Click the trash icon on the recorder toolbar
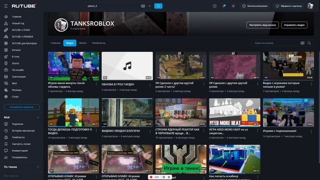The image size is (320, 180). tap(169, 177)
